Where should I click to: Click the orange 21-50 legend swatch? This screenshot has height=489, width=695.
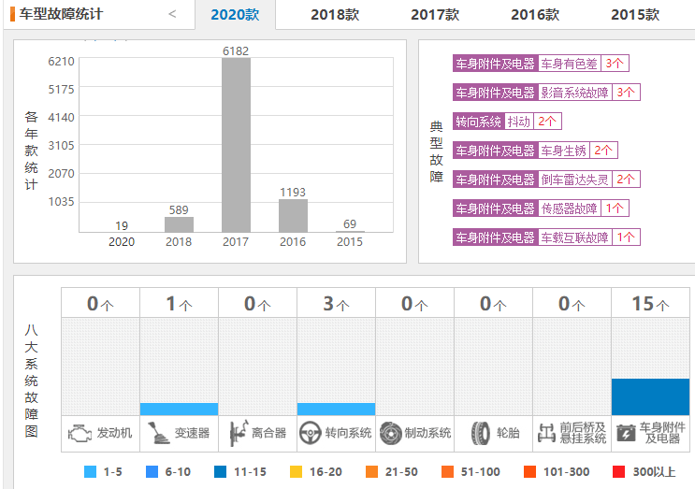pos(371,472)
